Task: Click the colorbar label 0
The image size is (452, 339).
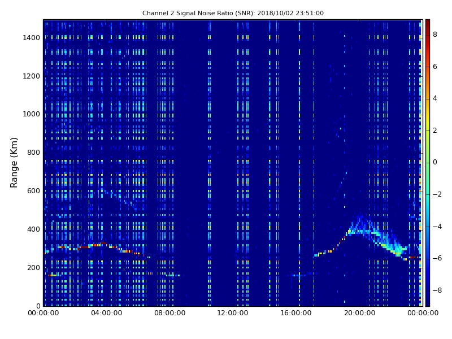Action: (435, 162)
